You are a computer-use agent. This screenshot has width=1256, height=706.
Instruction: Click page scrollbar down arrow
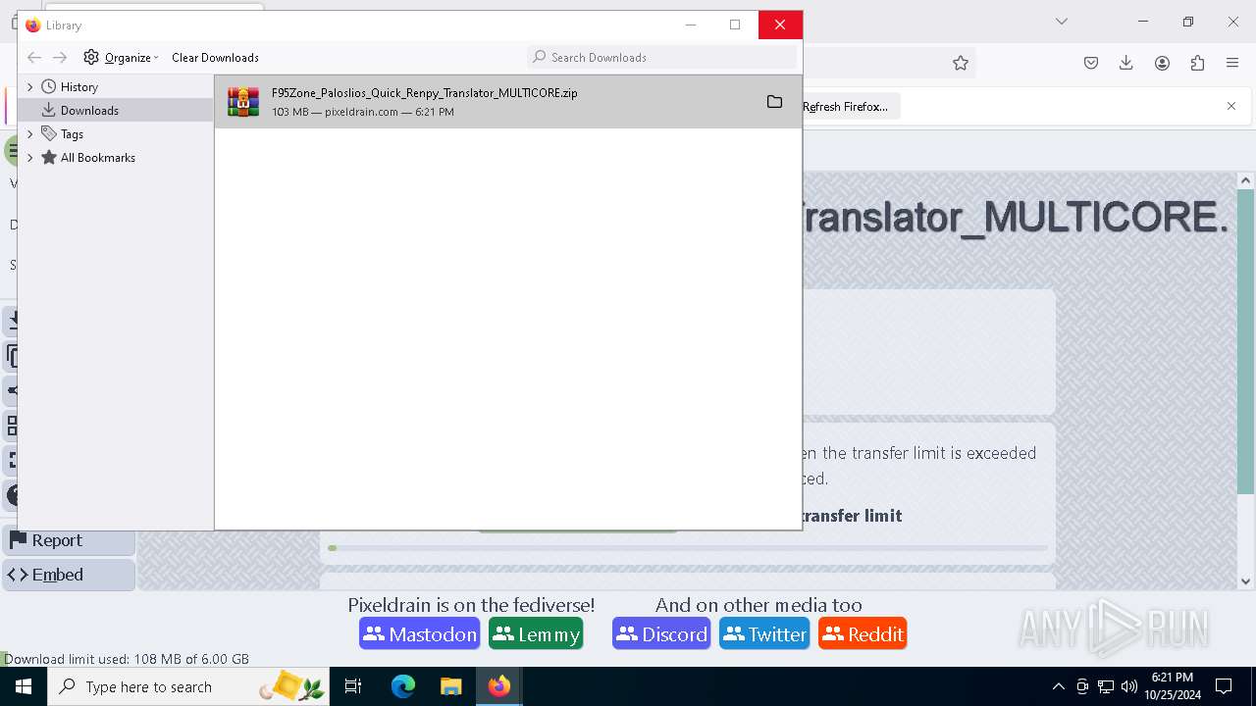tap(1246, 581)
